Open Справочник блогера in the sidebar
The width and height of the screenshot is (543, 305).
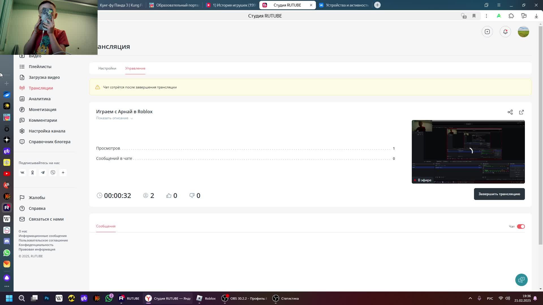tap(49, 142)
